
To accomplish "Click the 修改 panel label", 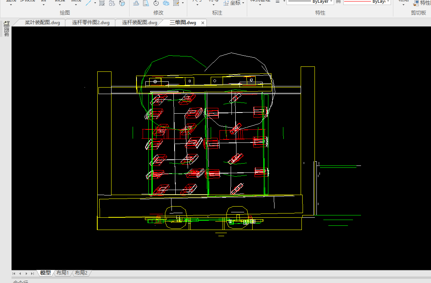I will click(x=158, y=13).
